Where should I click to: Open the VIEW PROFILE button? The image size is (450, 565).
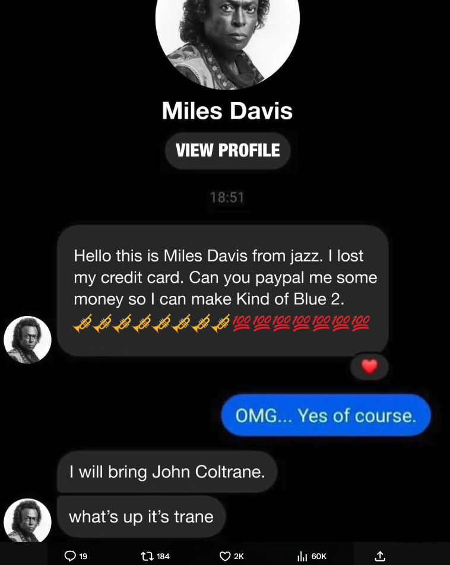(x=228, y=150)
